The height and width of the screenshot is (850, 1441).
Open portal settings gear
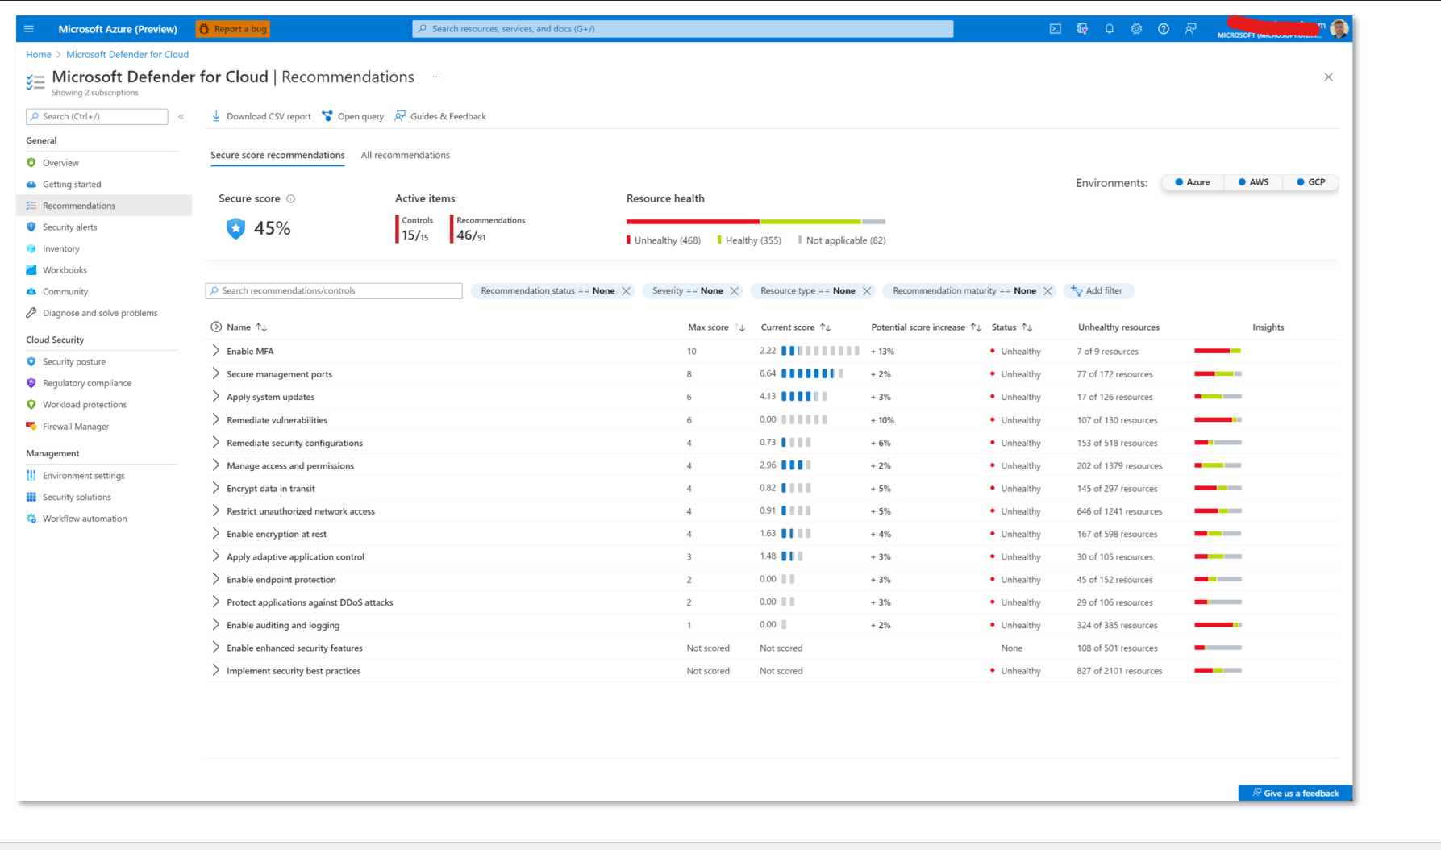pos(1136,29)
